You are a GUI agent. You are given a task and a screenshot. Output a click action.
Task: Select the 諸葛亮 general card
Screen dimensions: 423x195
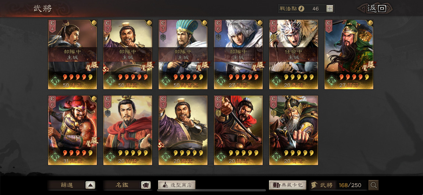point(183,54)
